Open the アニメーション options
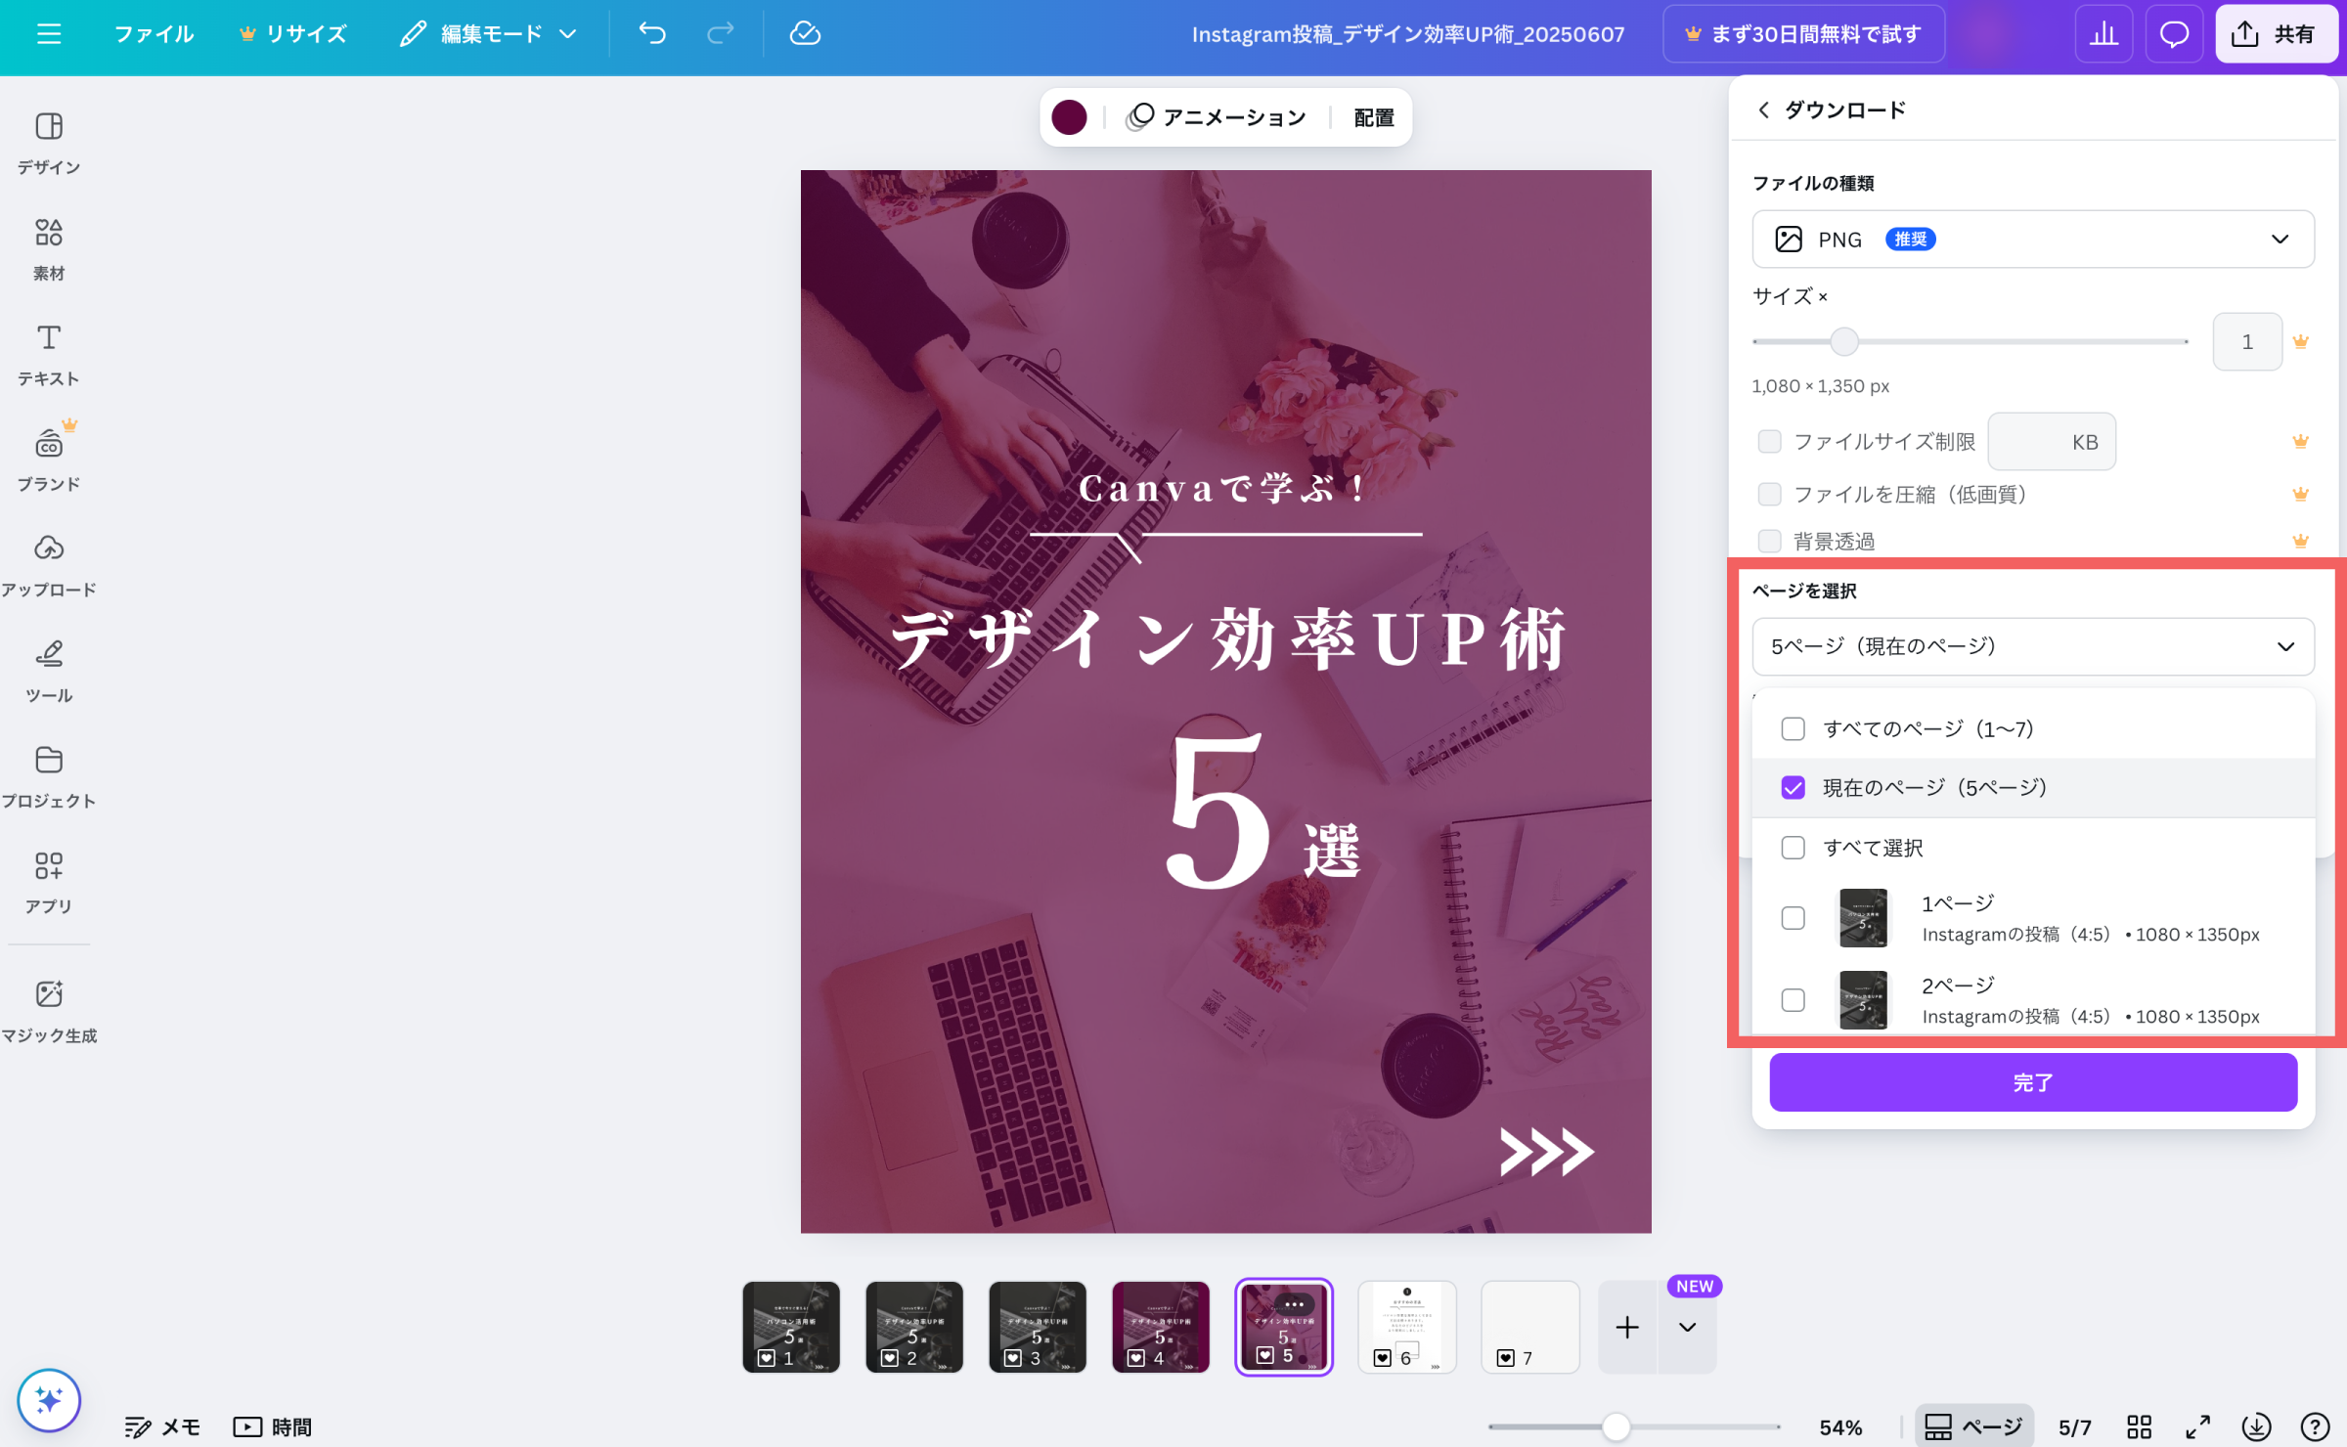The width and height of the screenshot is (2347, 1447). (1217, 117)
